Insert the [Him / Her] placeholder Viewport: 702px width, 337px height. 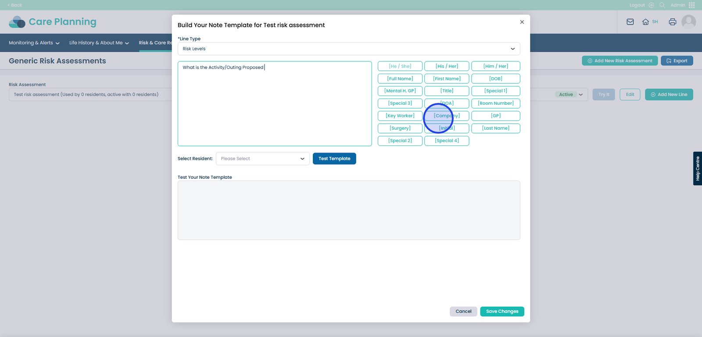496,66
